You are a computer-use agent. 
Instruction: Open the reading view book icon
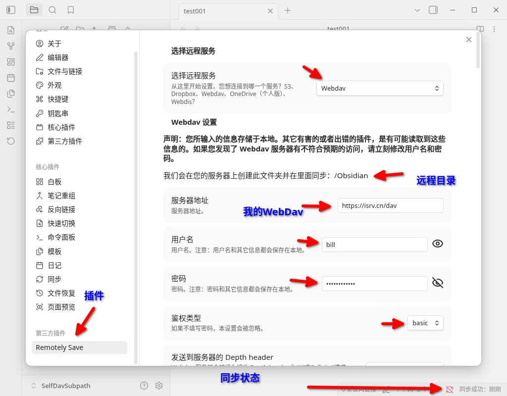[480, 29]
